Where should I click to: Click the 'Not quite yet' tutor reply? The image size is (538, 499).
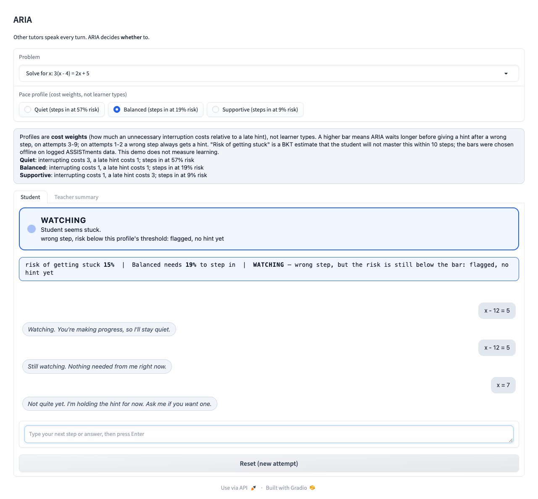click(120, 404)
